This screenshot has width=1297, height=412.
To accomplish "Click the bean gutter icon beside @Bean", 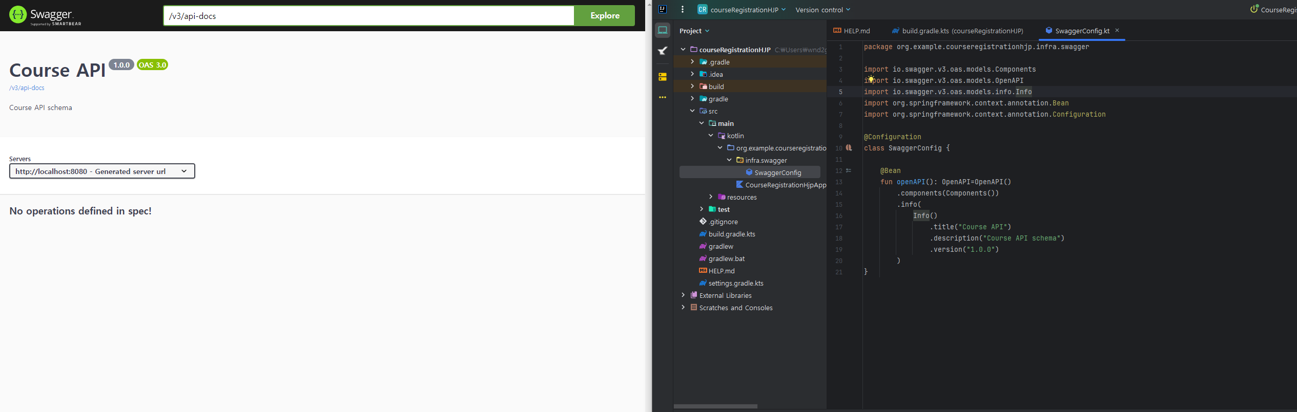I will tap(848, 170).
